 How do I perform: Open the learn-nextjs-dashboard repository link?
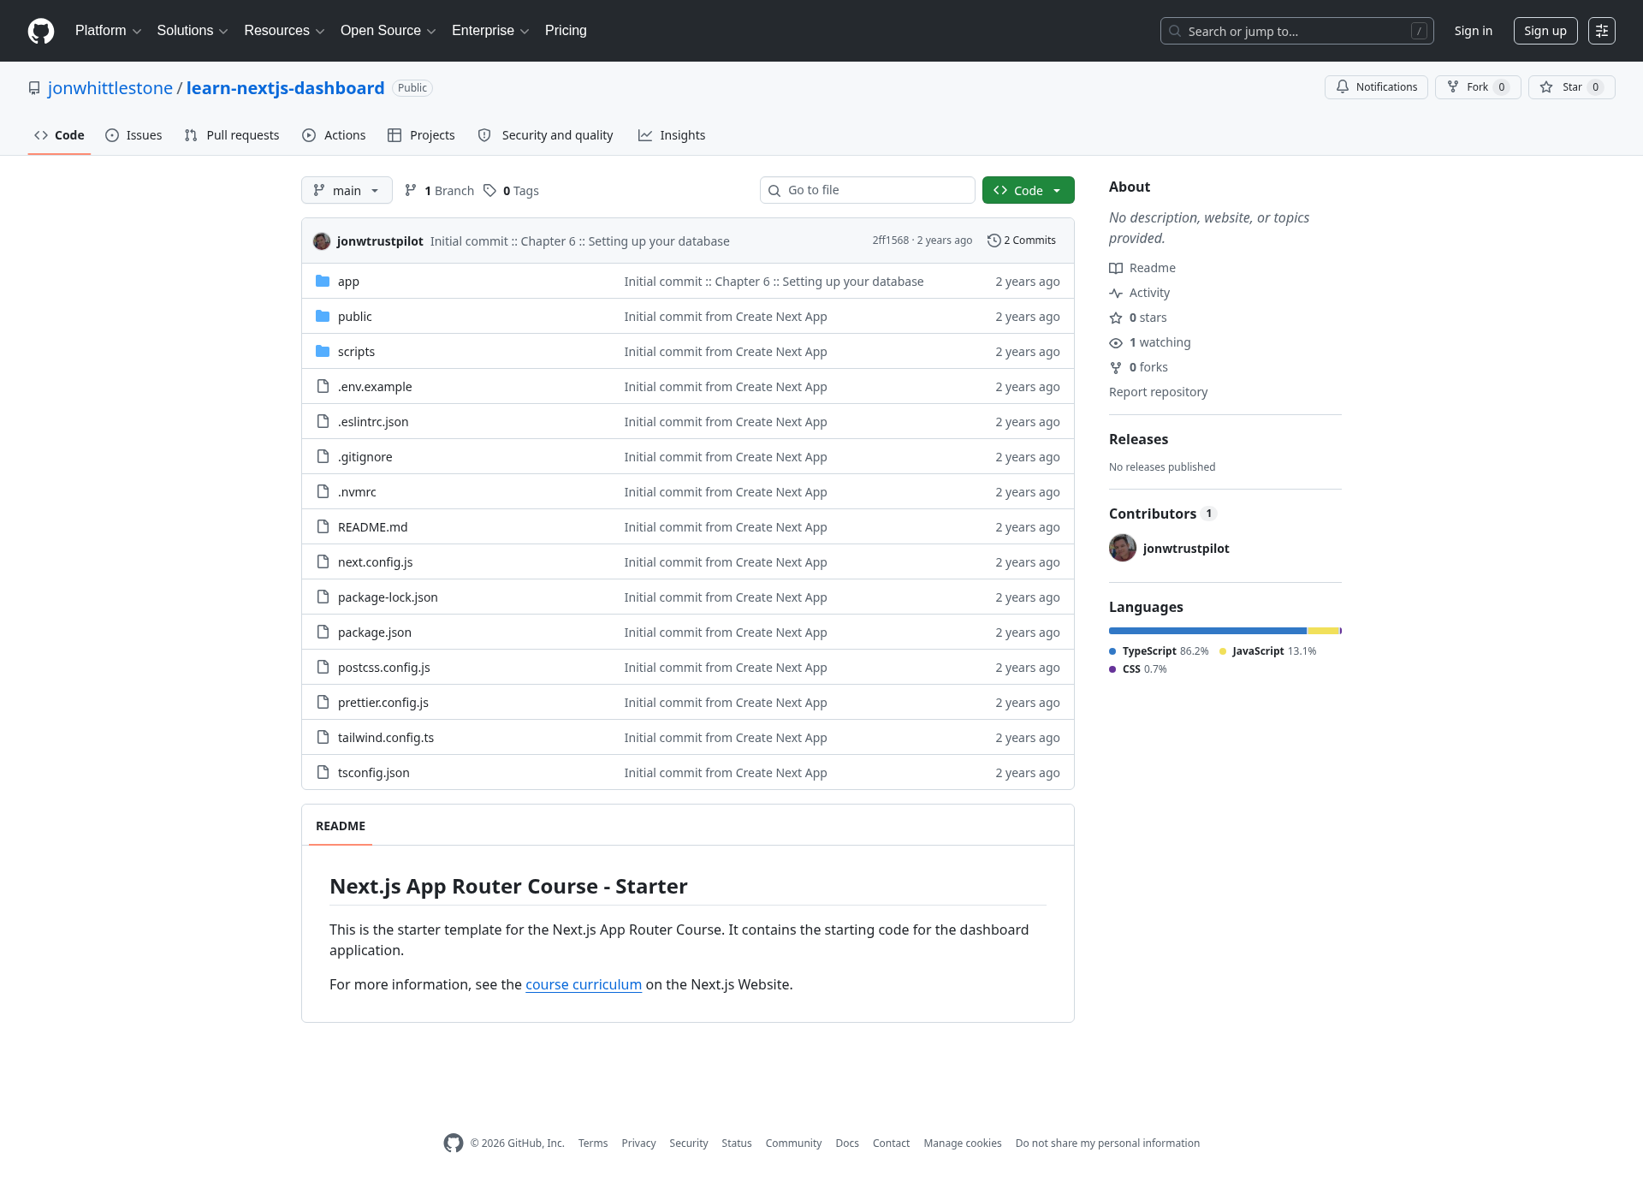pyautogui.click(x=285, y=88)
